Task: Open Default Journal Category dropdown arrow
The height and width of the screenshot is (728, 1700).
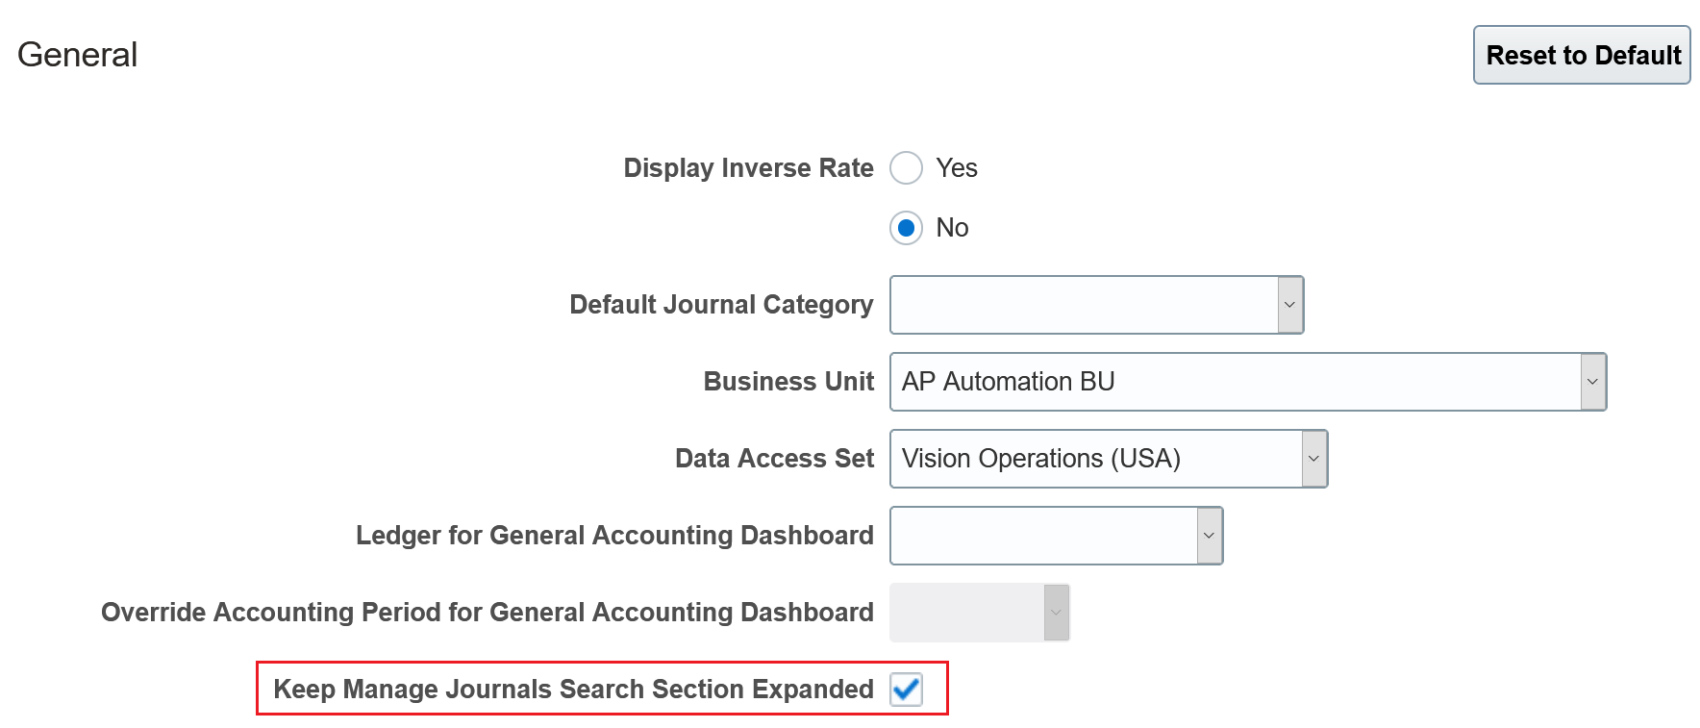Action: pyautogui.click(x=1290, y=305)
